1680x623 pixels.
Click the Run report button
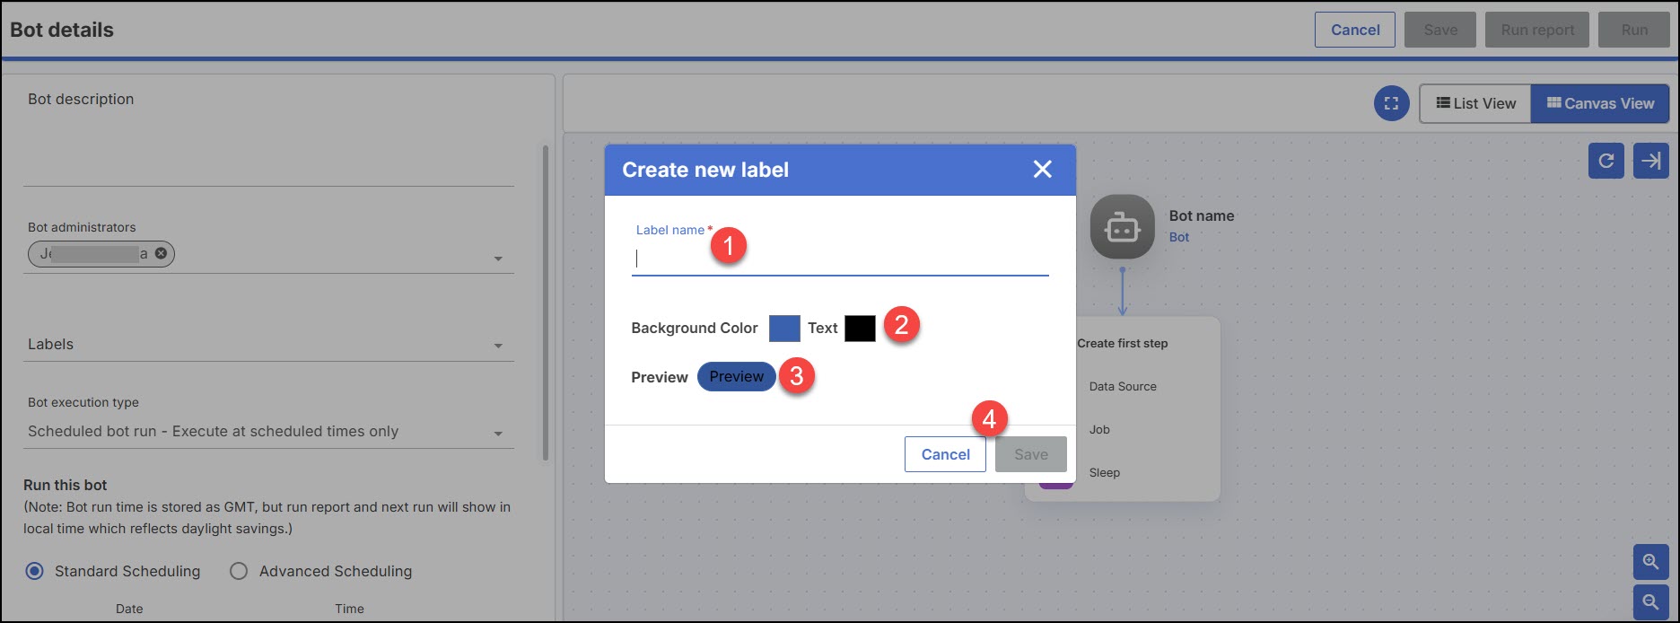pyautogui.click(x=1537, y=30)
